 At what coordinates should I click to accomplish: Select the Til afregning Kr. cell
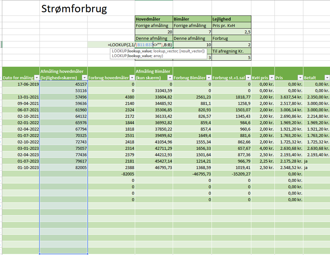point(231,51)
